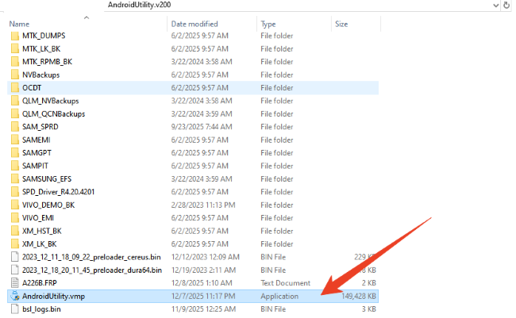This screenshot has width=516, height=318.
Task: Click the VIVO_EMI folder icon
Action: tap(15, 218)
